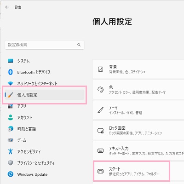Click description アクセント カラー、透明度効果、配色テーマ
This screenshot has height=184, width=184.
pyautogui.click(x=137, y=92)
